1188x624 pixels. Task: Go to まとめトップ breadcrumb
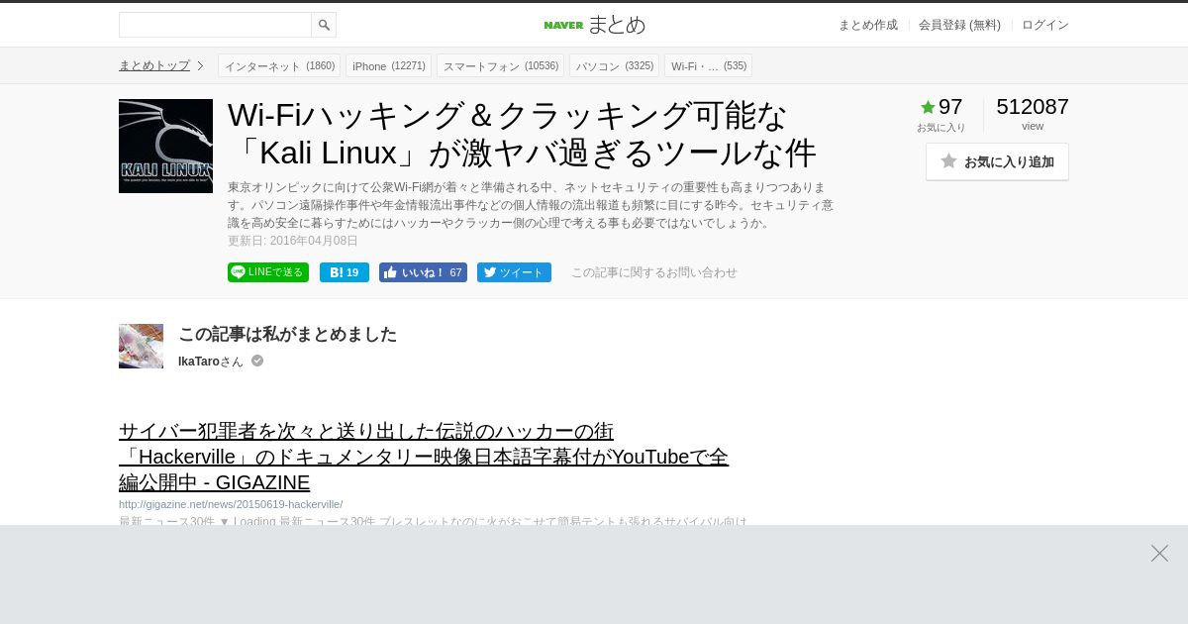point(154,65)
